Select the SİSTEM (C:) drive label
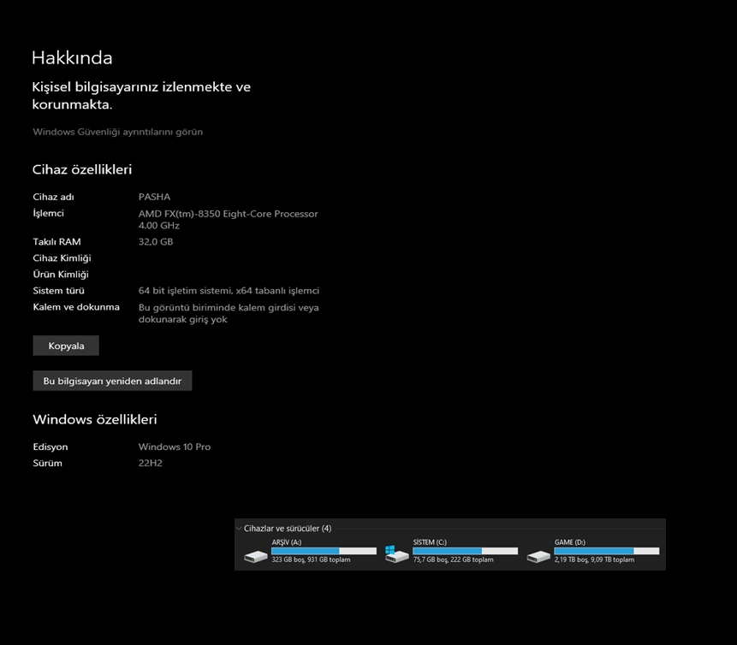 430,542
